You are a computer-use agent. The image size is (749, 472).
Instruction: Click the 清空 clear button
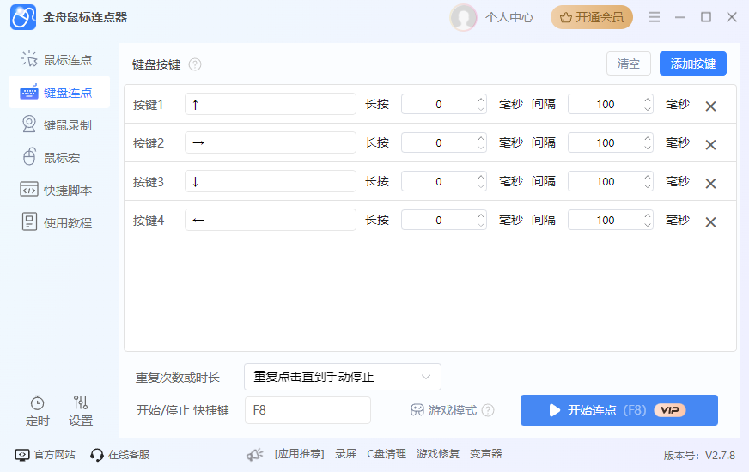(629, 64)
